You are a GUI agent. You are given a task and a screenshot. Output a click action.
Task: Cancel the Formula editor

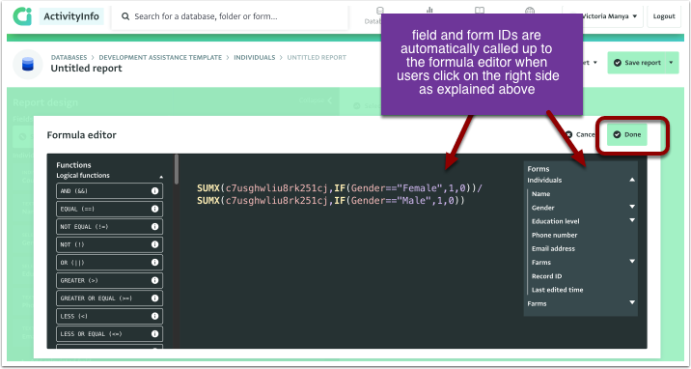click(x=580, y=134)
